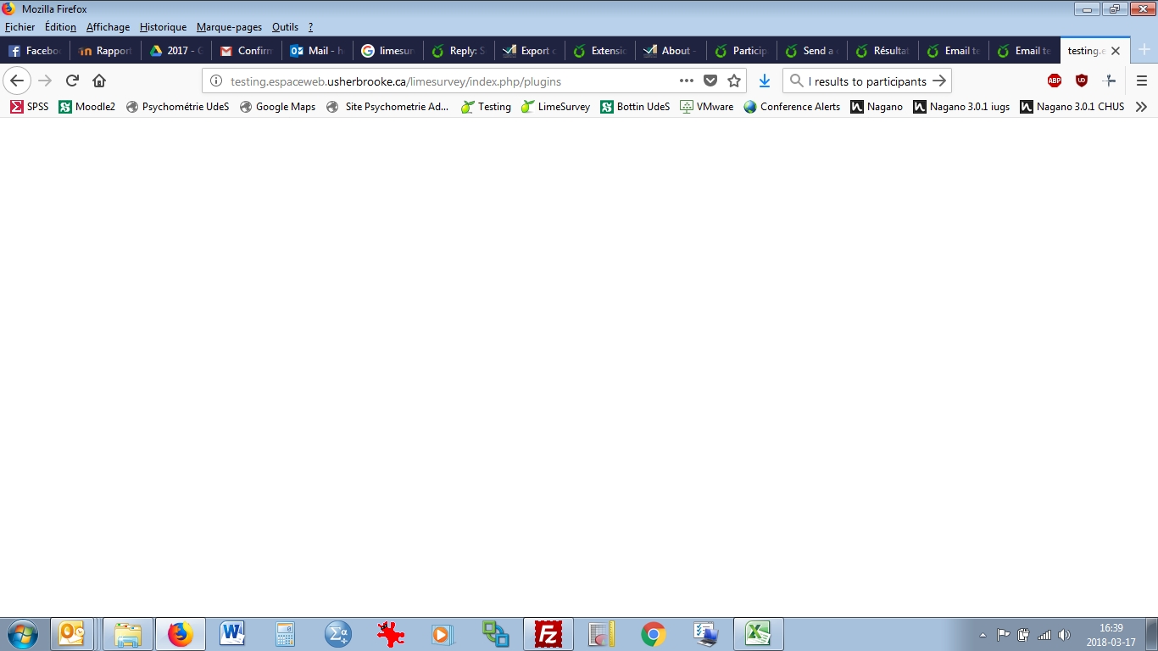Open the SPSS bookmark

tap(29, 107)
